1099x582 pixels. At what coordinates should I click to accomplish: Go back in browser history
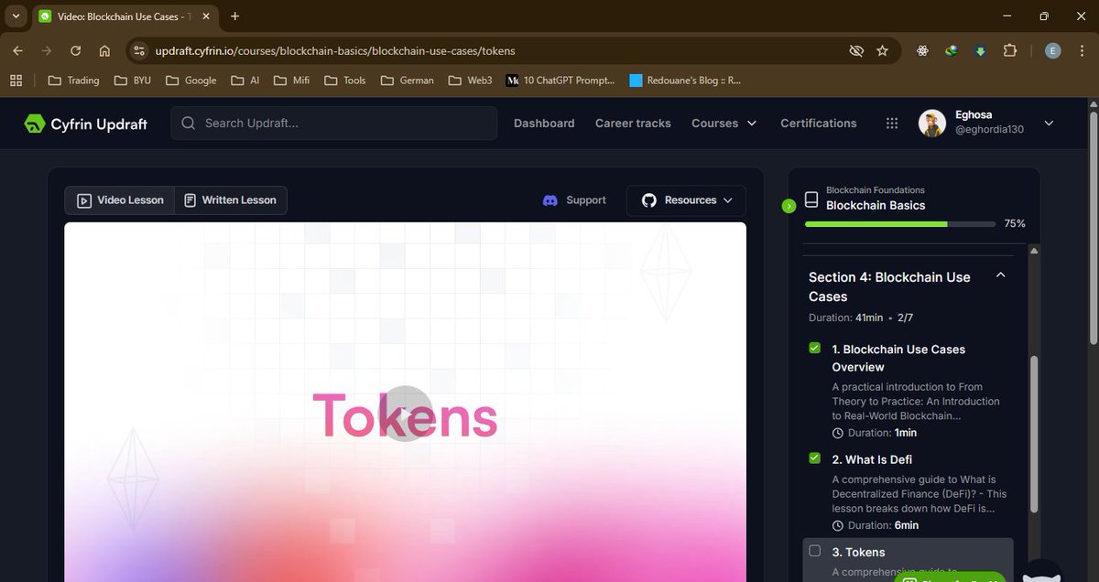[x=18, y=51]
